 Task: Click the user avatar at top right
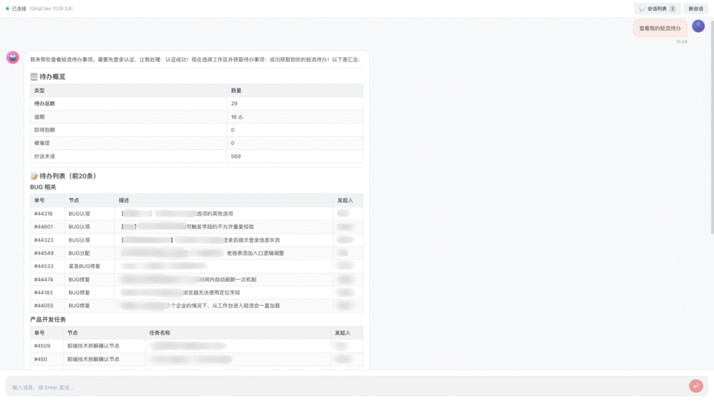click(x=698, y=26)
